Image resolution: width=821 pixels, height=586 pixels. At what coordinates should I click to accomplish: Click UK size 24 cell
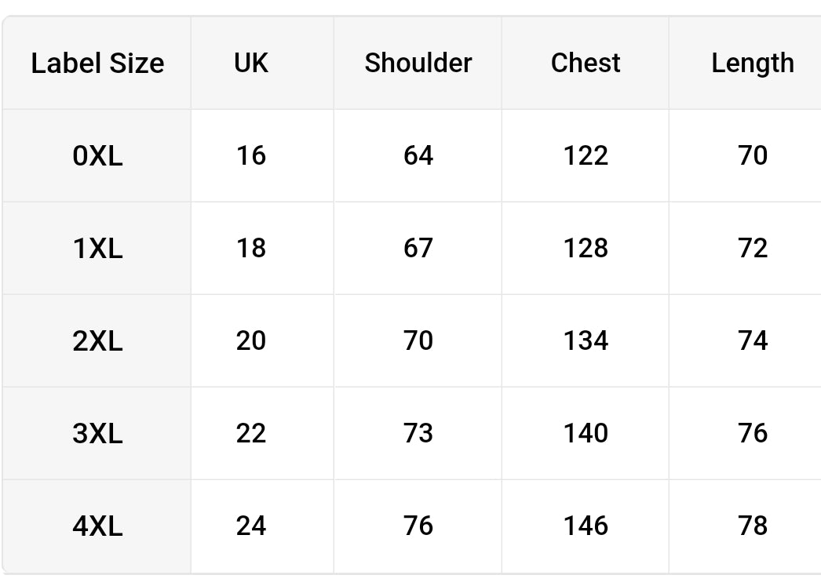[251, 526]
